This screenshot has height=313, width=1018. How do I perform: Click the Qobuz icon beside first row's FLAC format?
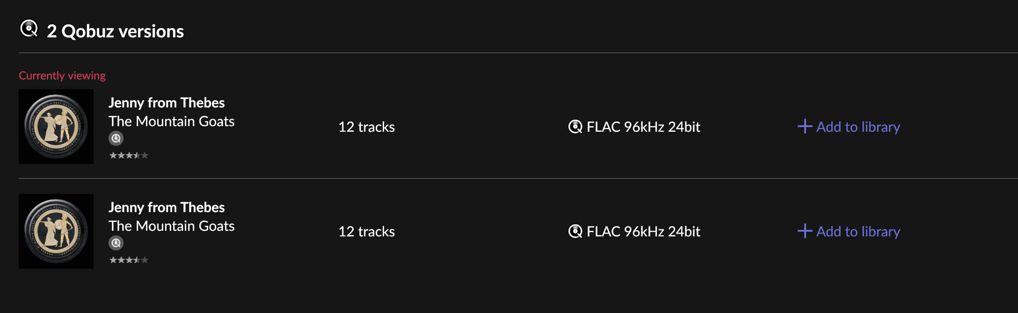click(x=575, y=127)
